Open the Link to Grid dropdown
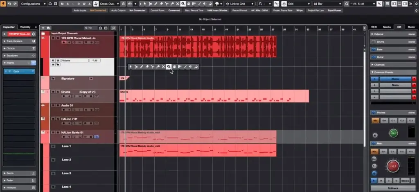This screenshot has height=192, width=419. coord(240,4)
